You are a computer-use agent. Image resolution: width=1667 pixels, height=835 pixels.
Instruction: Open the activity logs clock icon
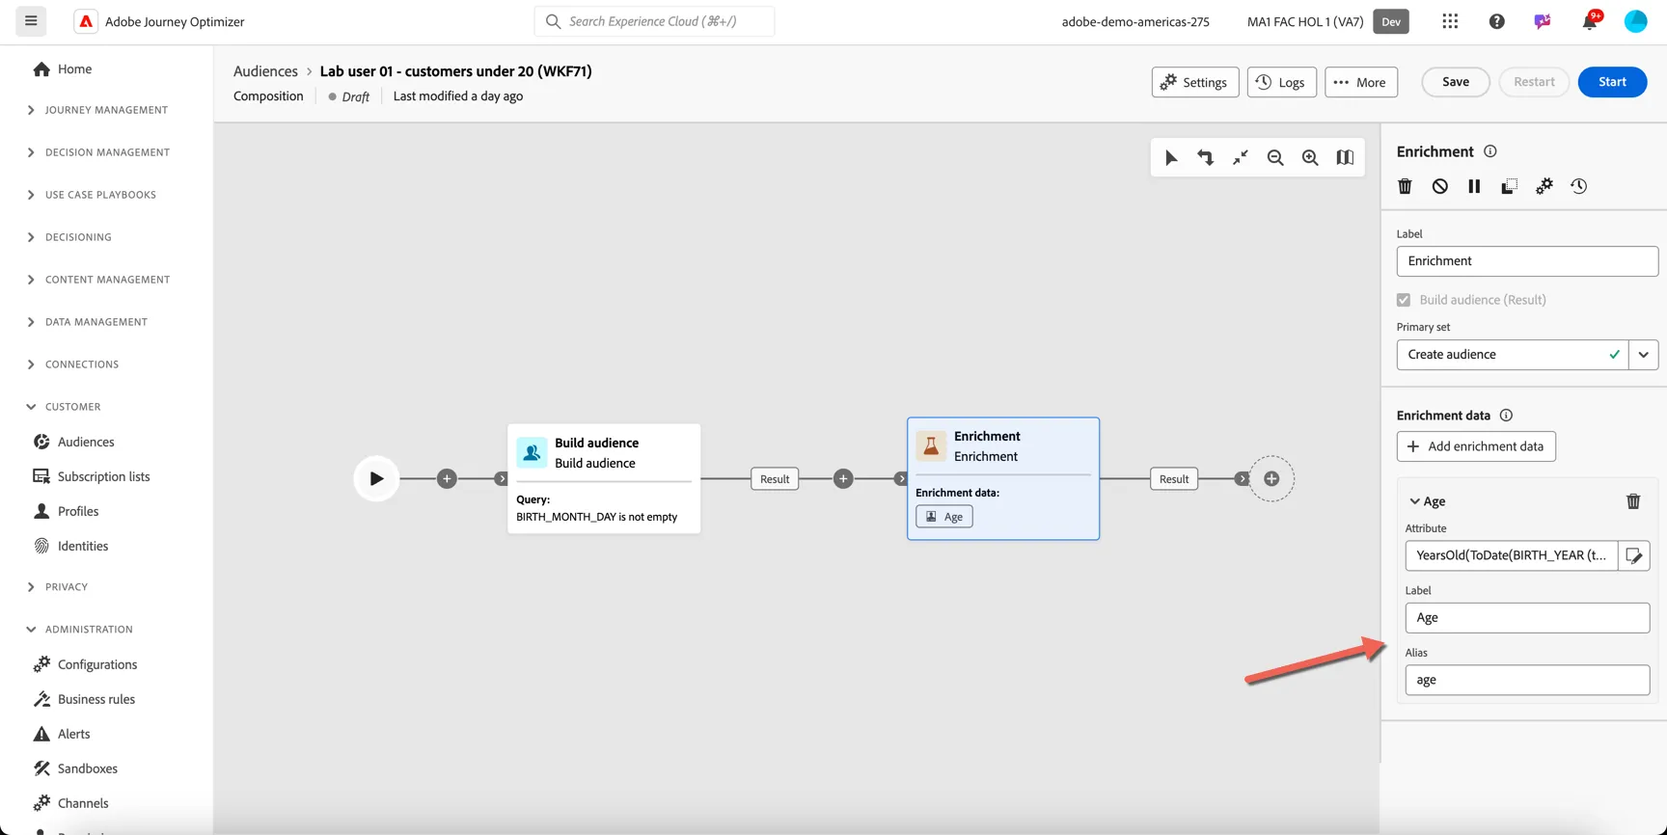pos(1578,186)
